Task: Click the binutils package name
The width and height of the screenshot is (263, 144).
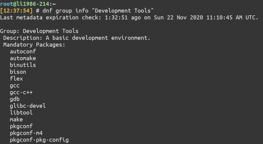Action: click(x=23, y=65)
